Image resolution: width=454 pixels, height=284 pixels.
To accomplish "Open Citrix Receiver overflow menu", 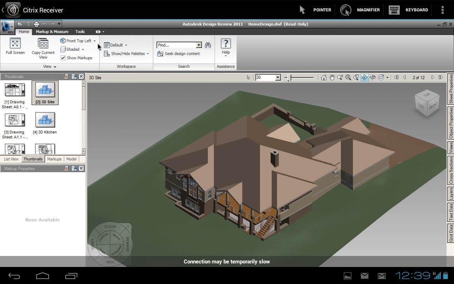I will [x=442, y=10].
